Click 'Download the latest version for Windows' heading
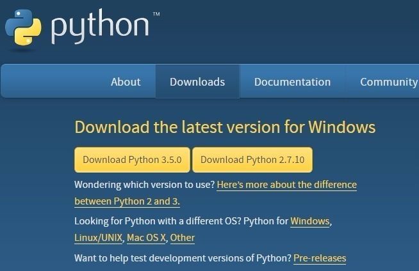Viewport: 419px width, 271px height. click(225, 127)
